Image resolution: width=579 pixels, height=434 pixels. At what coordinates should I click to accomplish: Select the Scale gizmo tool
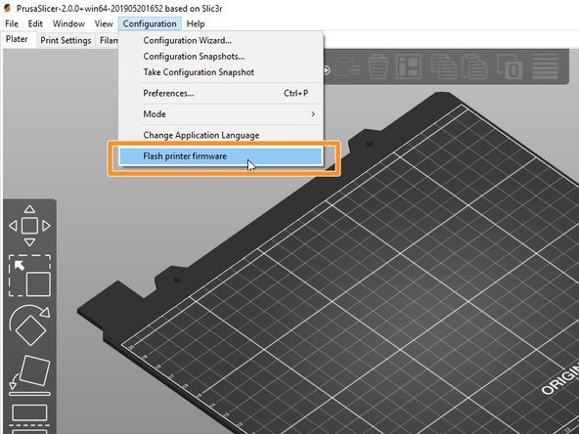coord(29,276)
